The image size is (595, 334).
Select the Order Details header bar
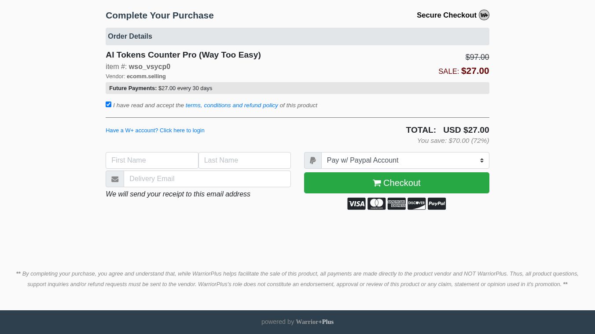pos(297,36)
